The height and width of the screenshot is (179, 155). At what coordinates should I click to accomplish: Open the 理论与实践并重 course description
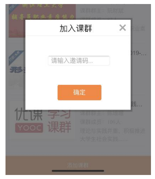pos(112,135)
